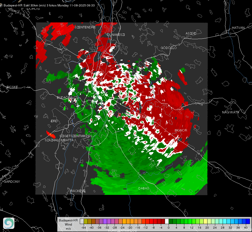Viewport: 252px width, 232px height.
Task: Click the SZIGETSZENTMIKLOS label
Action: pyautogui.click(x=76, y=136)
